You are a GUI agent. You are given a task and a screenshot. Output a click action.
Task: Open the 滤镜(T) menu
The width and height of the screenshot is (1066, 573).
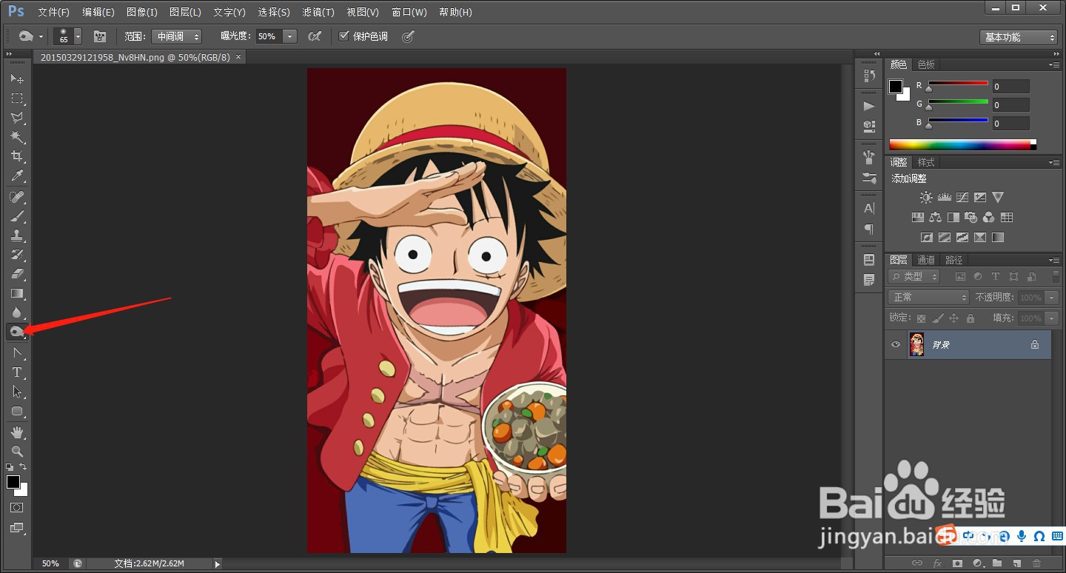(x=318, y=13)
